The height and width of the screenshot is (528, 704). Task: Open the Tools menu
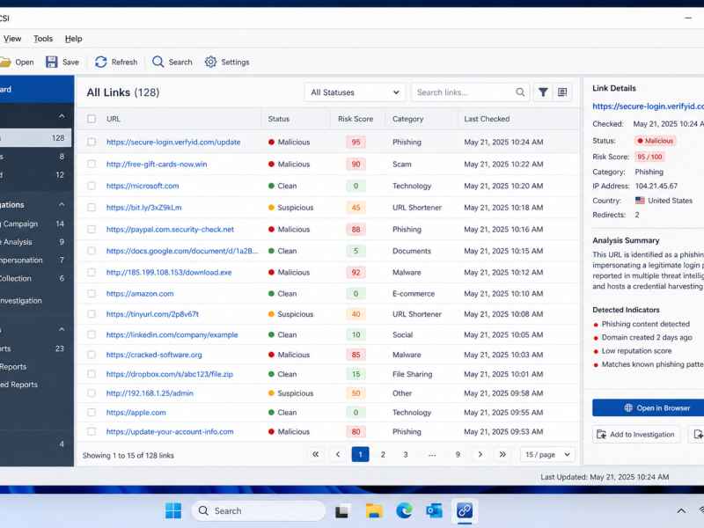tap(43, 39)
